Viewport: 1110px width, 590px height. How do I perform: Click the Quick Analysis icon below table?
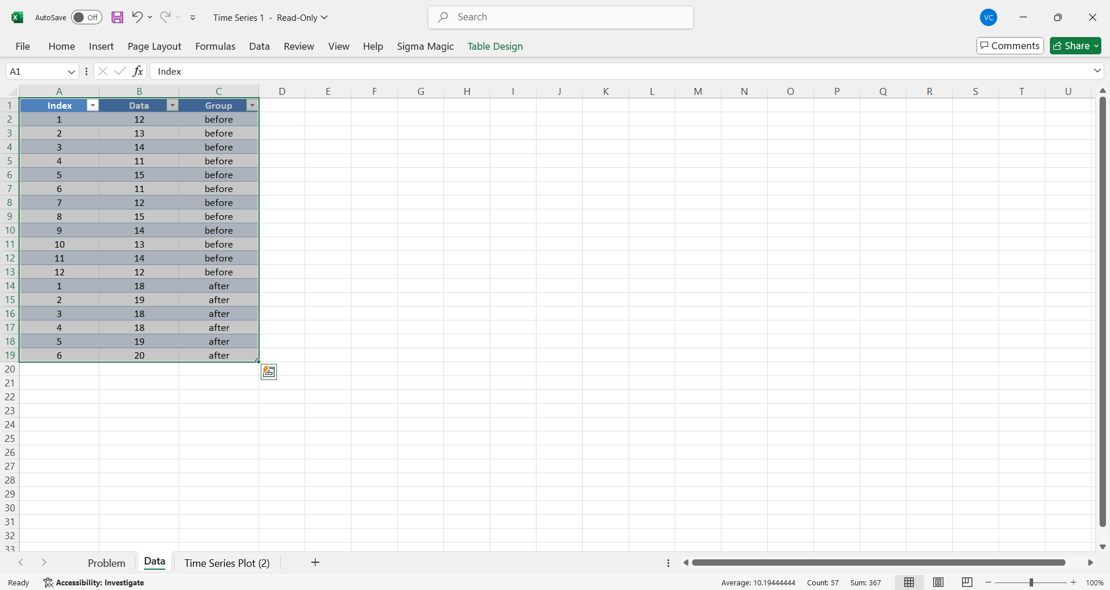[269, 372]
